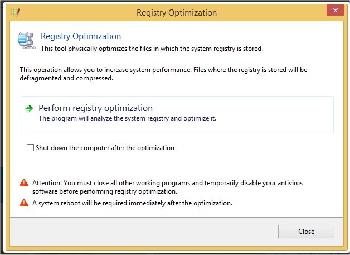350x255 pixels.
Task: Click gray footer area left of Close
Action: [x=139, y=231]
